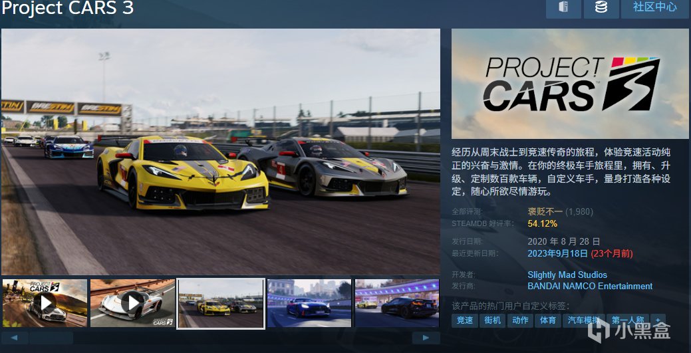Click the 2020 年 8 月 28 日 release date
The width and height of the screenshot is (691, 353).
(564, 241)
